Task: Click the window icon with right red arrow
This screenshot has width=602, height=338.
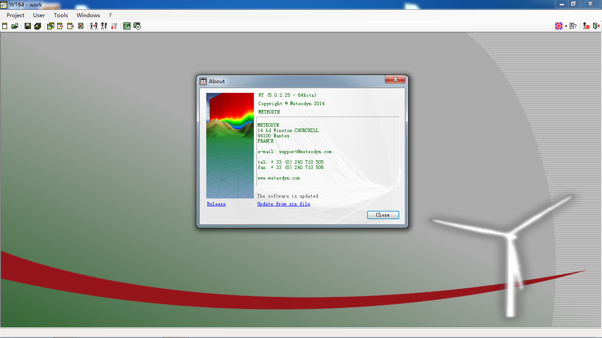Action: pos(71,26)
